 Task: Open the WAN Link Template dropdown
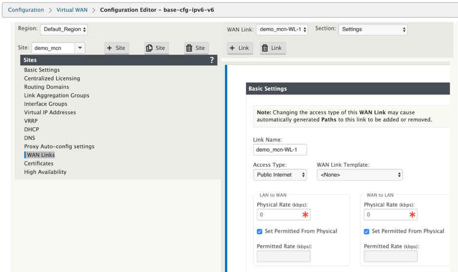[359, 175]
